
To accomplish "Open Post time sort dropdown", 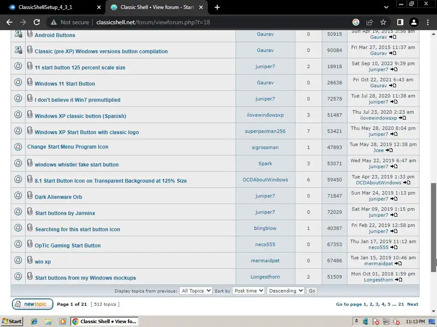I will click(x=249, y=291).
